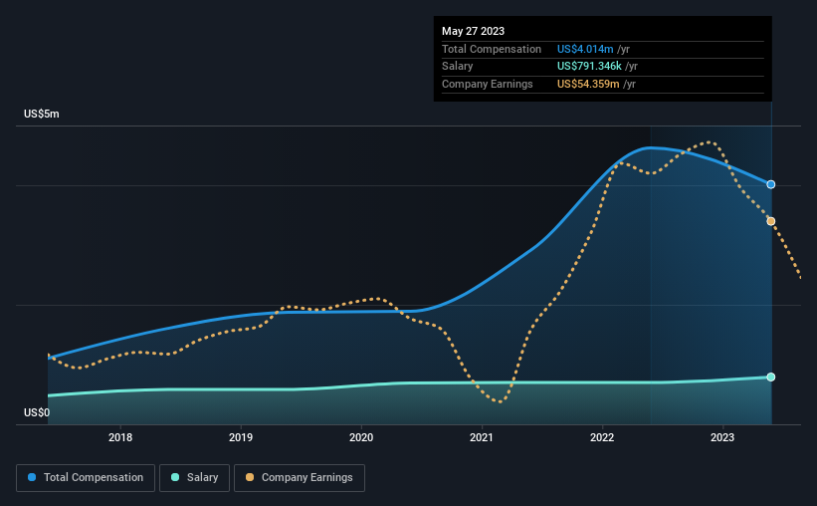Click the 2023 x-axis label
The image size is (817, 506).
722,437
